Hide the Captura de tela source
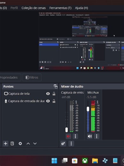The width and height of the screenshot is (124, 166). tap(48, 94)
